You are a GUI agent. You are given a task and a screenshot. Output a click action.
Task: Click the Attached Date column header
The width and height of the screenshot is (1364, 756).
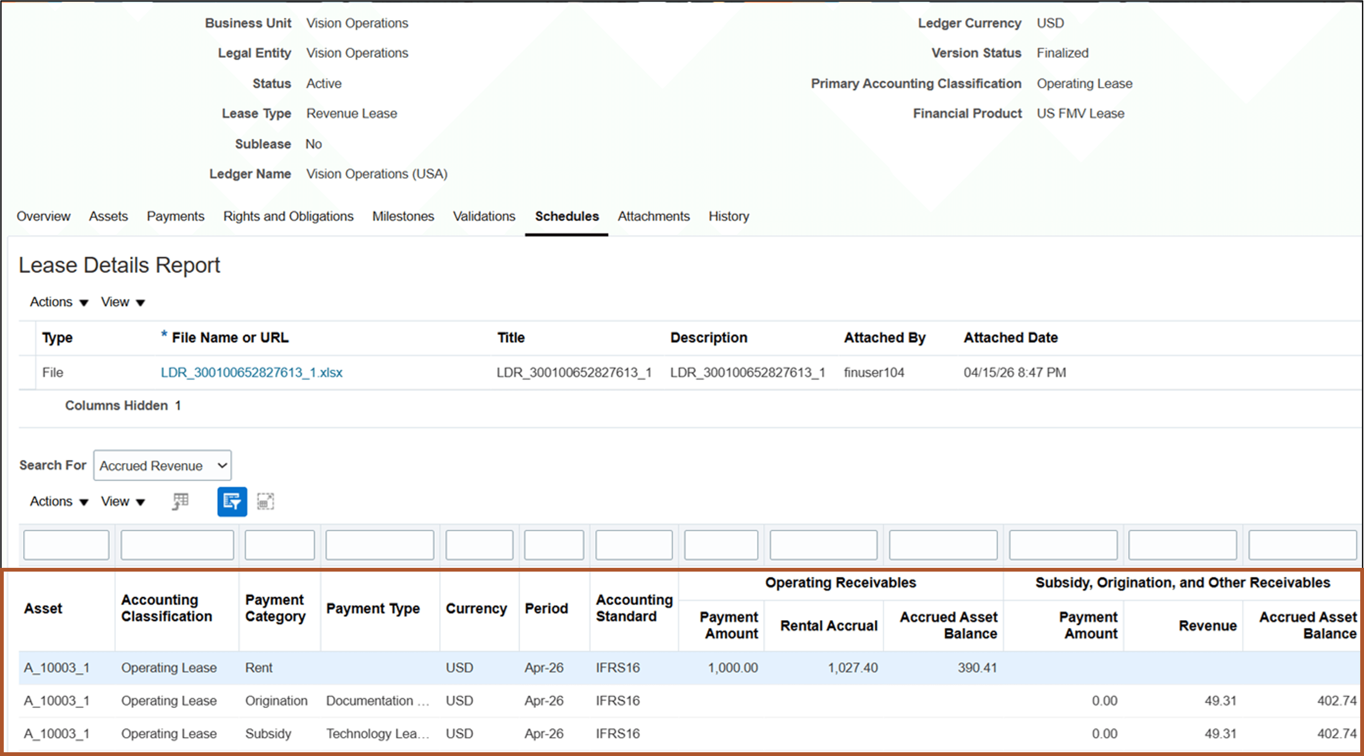1010,337
